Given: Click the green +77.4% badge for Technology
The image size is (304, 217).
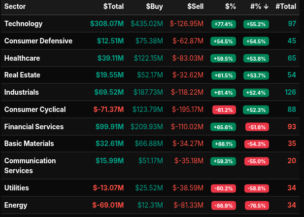Looking at the screenshot, I should [223, 24].
